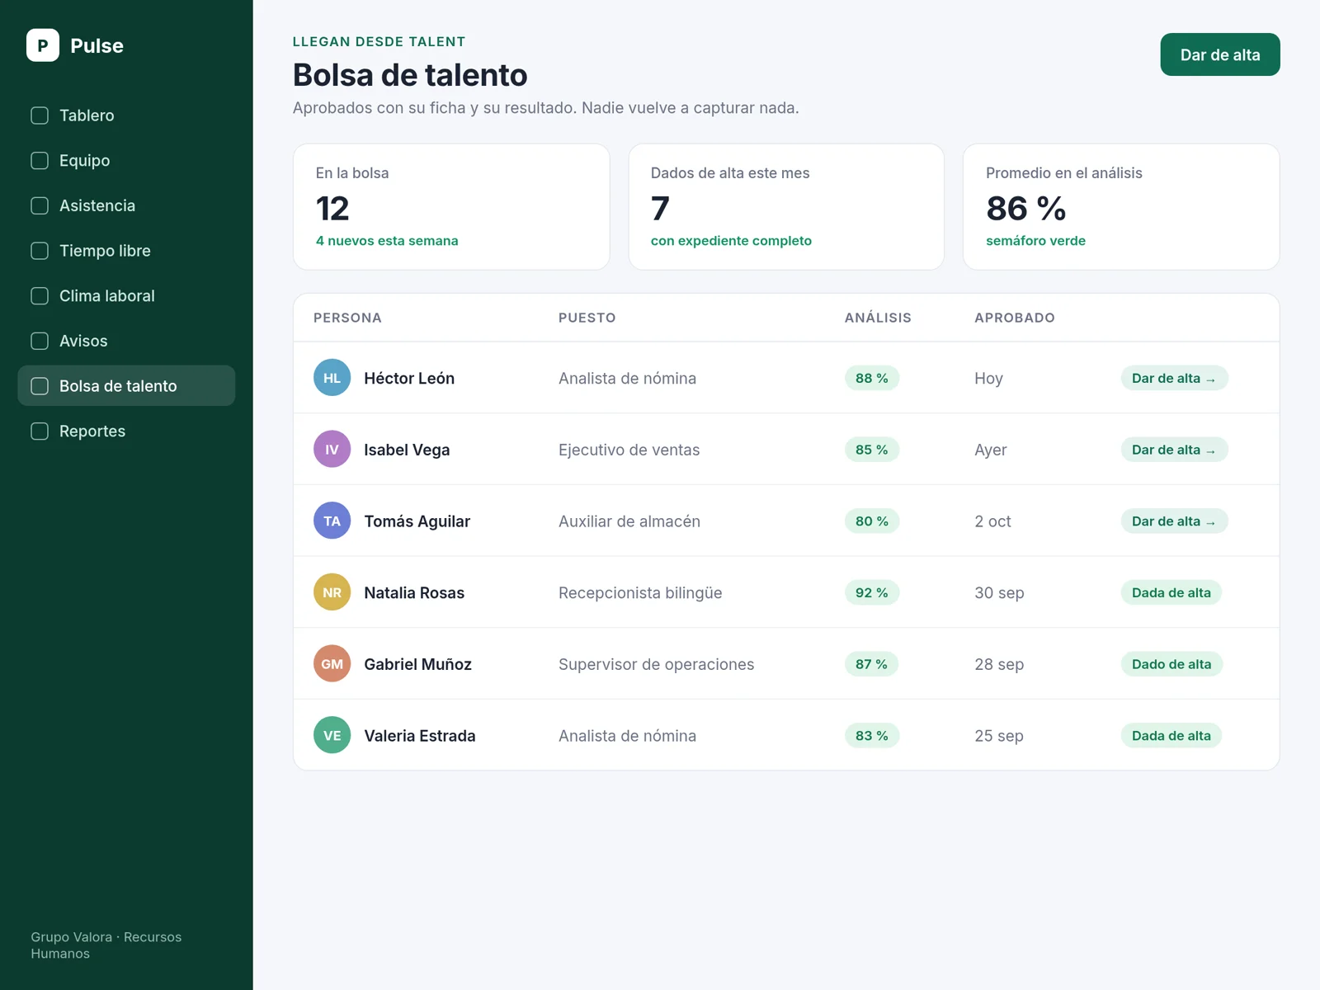Click Supervisor de operaciones cell

pyautogui.click(x=657, y=664)
